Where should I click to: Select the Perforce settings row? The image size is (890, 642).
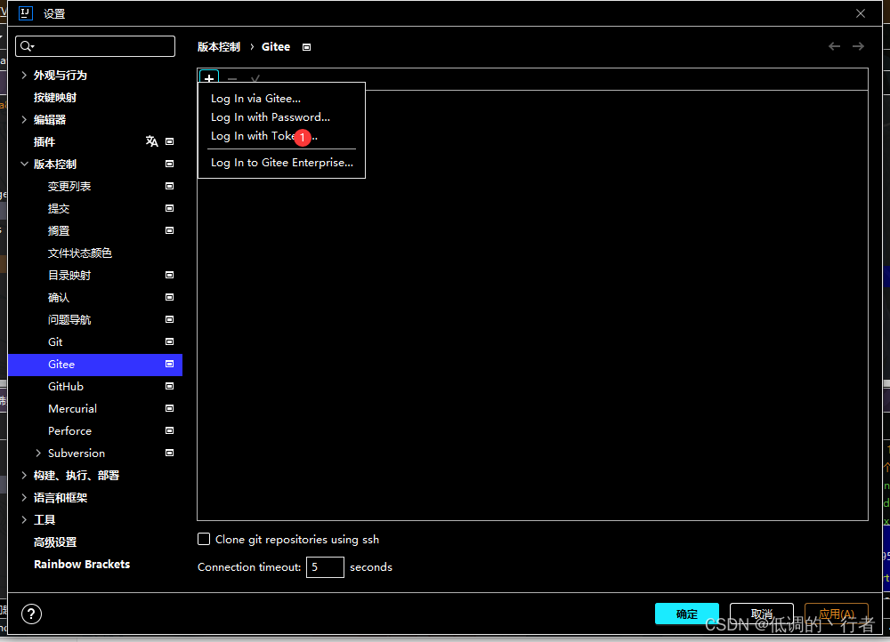tap(95, 430)
